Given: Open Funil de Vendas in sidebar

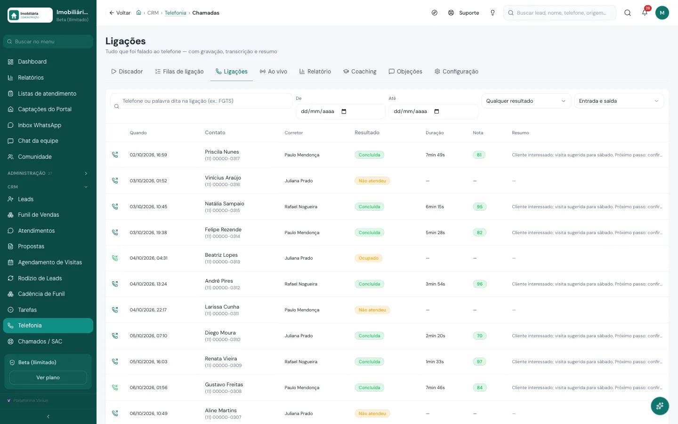Looking at the screenshot, I should pyautogui.click(x=48, y=215).
